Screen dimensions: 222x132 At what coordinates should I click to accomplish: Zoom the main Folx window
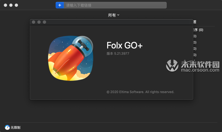click(x=16, y=5)
